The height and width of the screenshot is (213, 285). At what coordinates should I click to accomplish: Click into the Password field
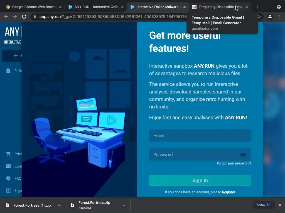click(200, 154)
